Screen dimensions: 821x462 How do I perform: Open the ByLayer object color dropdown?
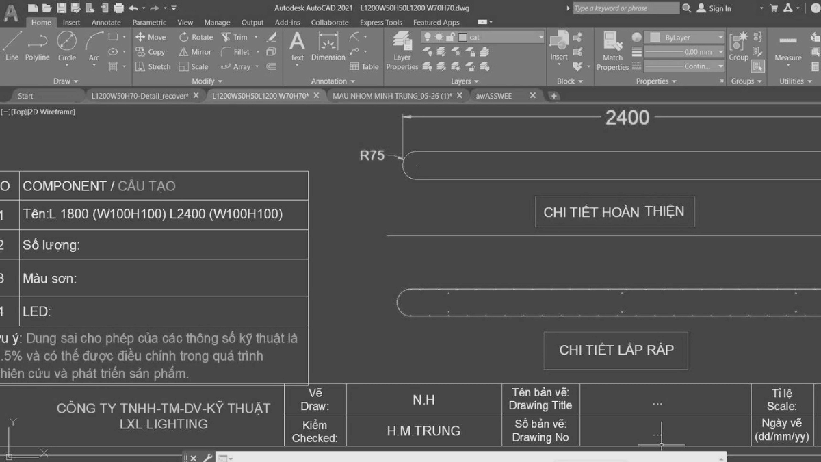(685, 38)
